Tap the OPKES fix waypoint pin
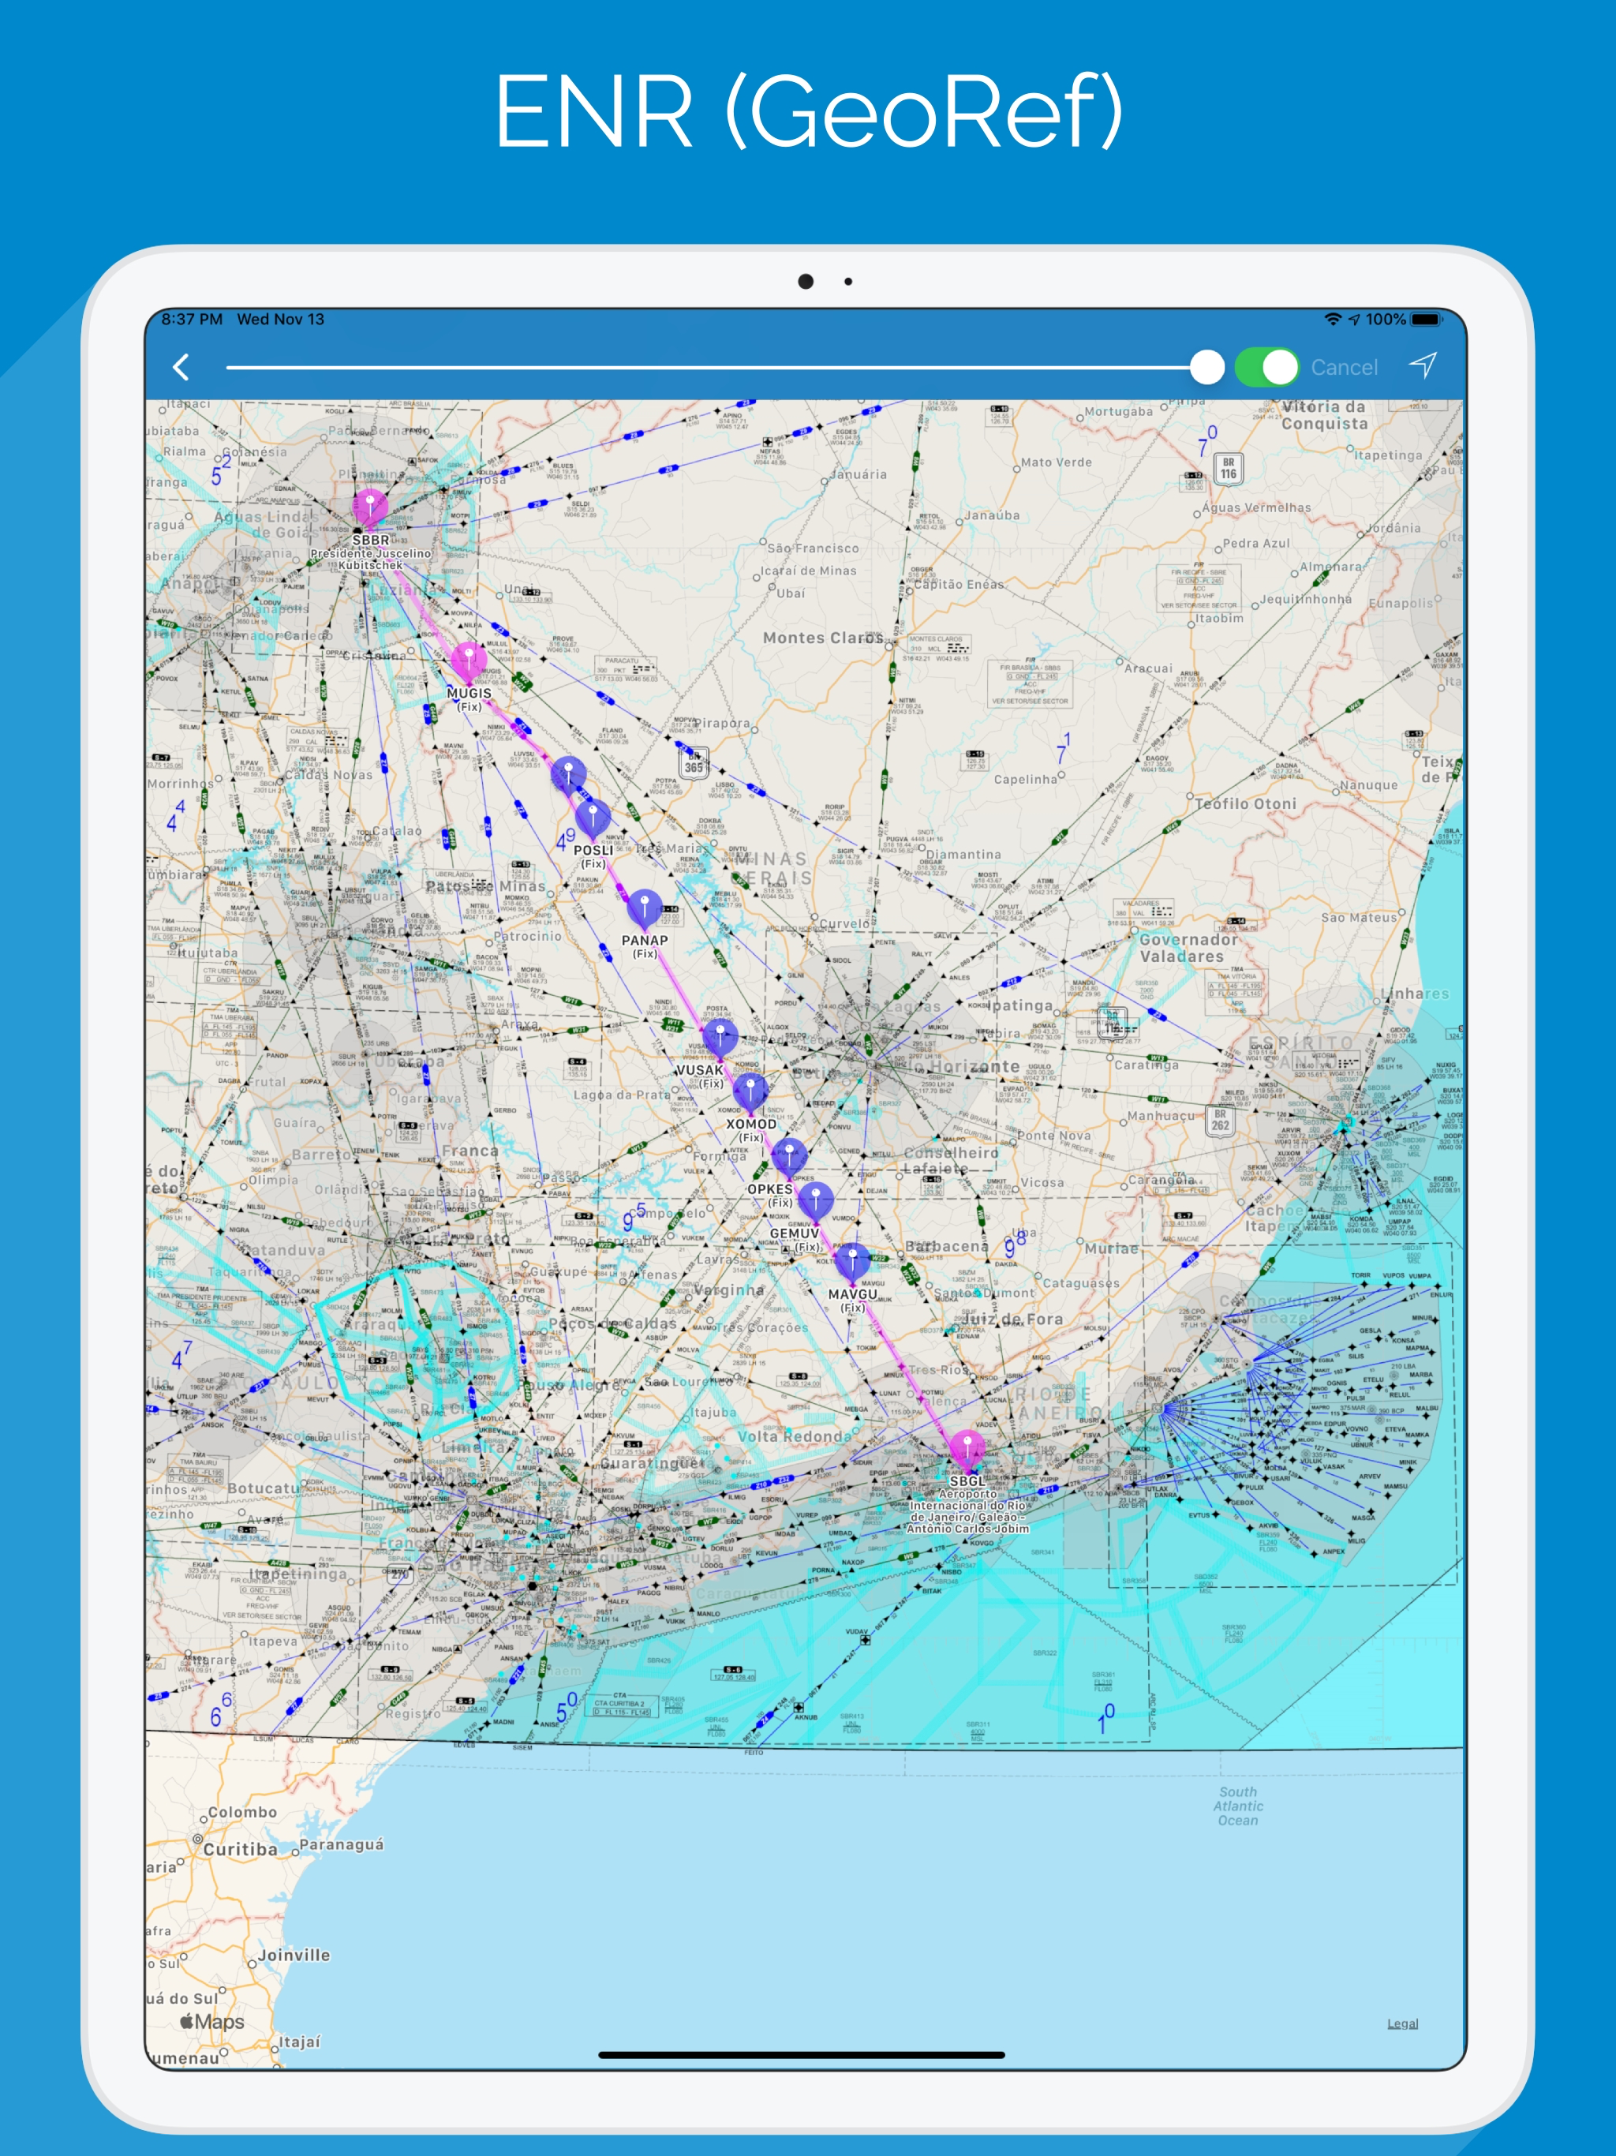This screenshot has width=1616, height=2156. pyautogui.click(x=788, y=1155)
